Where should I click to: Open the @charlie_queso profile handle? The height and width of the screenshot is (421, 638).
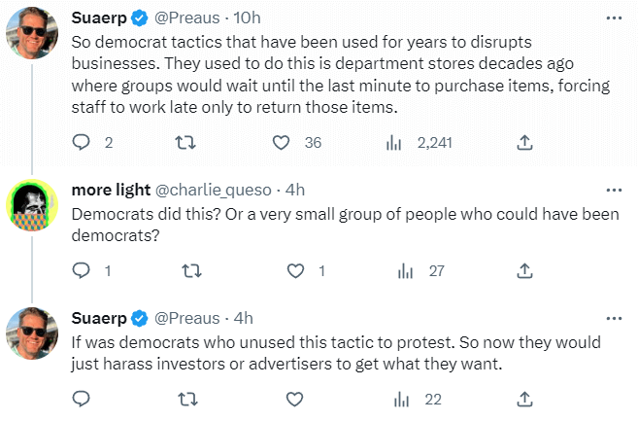coord(214,191)
